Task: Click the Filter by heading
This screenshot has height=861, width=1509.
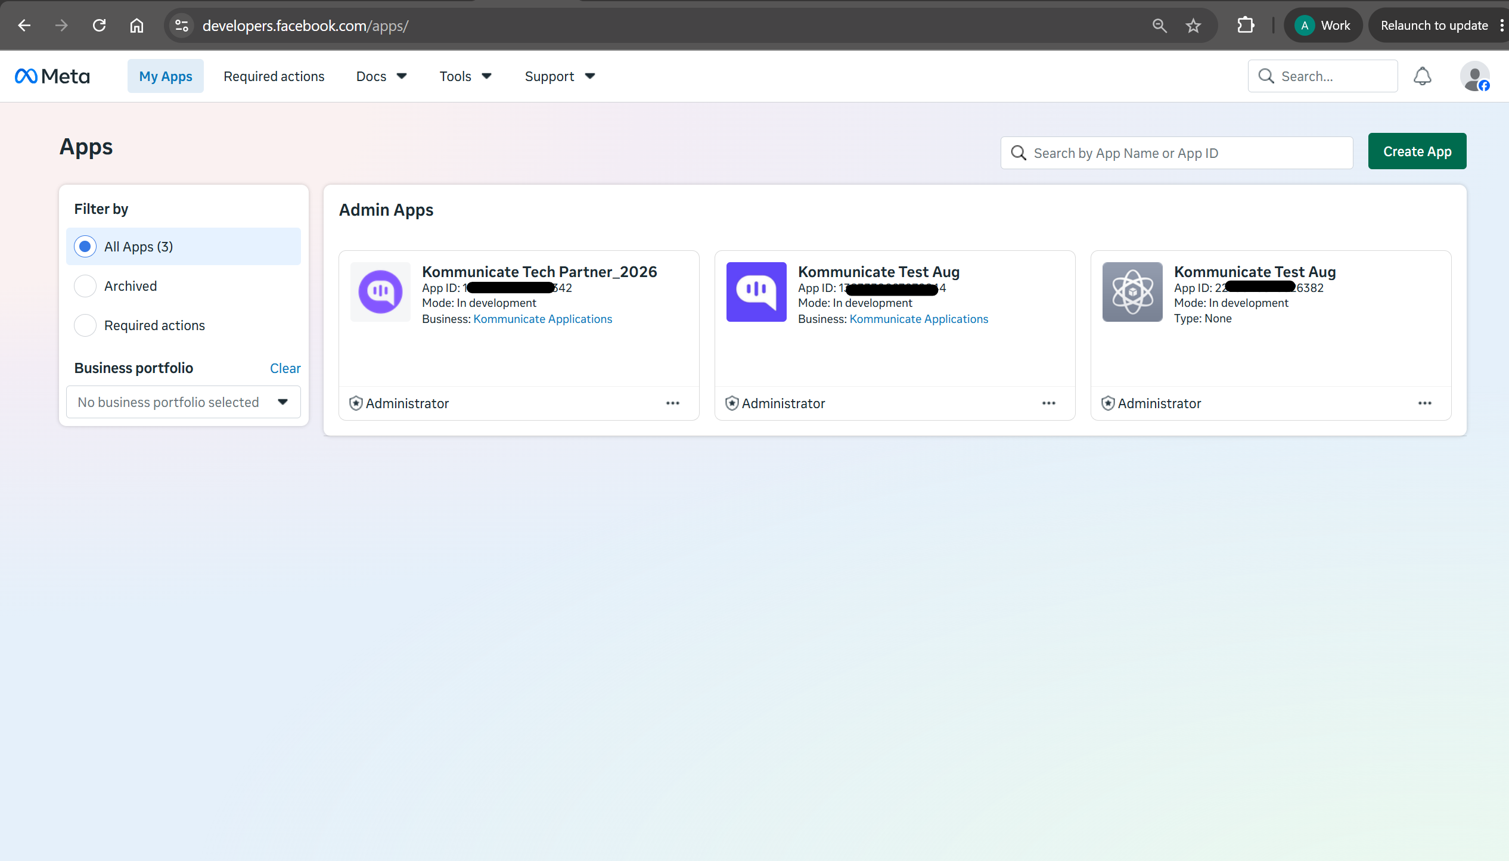Action: point(101,209)
